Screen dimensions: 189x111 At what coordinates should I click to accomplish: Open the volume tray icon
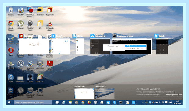(160, 102)
